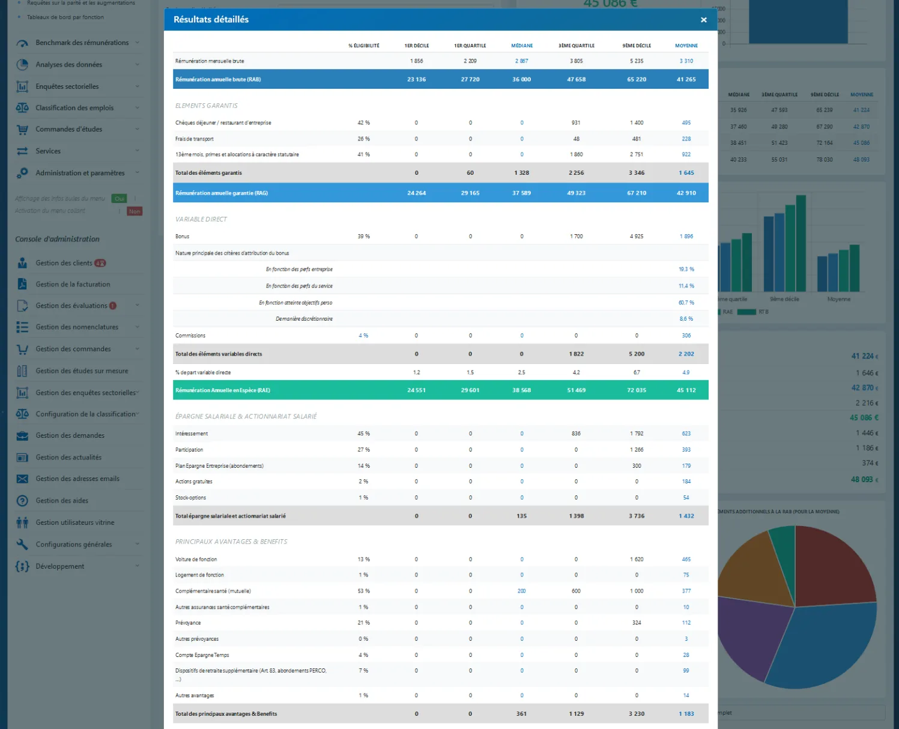Expand the Commandes d'études chevron
This screenshot has height=729, width=899.
click(138, 129)
